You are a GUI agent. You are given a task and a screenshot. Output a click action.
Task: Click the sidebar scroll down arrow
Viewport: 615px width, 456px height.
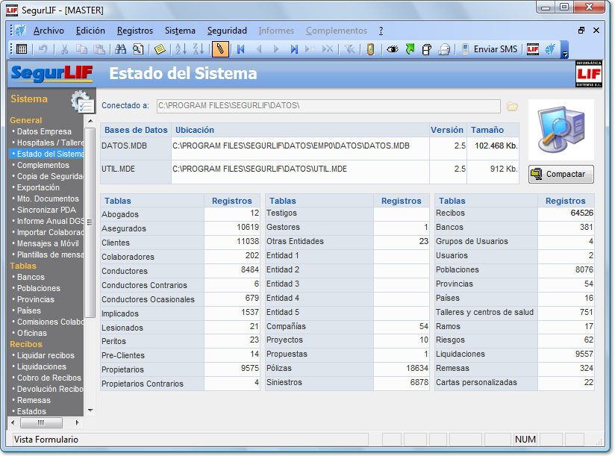click(90, 410)
